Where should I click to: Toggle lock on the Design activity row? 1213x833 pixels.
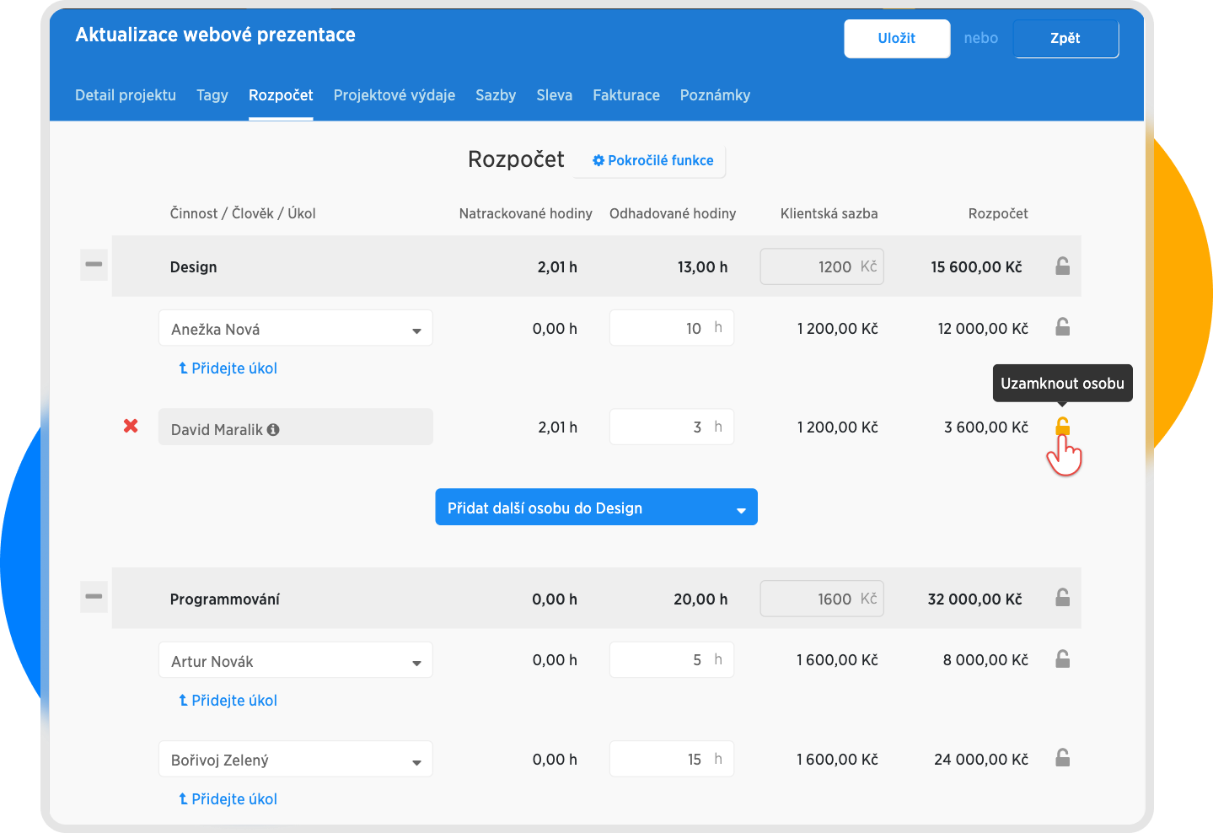[x=1062, y=266]
